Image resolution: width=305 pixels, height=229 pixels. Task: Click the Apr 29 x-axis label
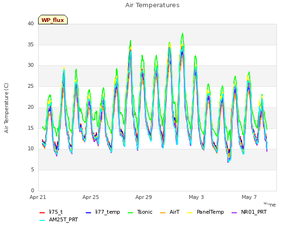[x=143, y=197]
